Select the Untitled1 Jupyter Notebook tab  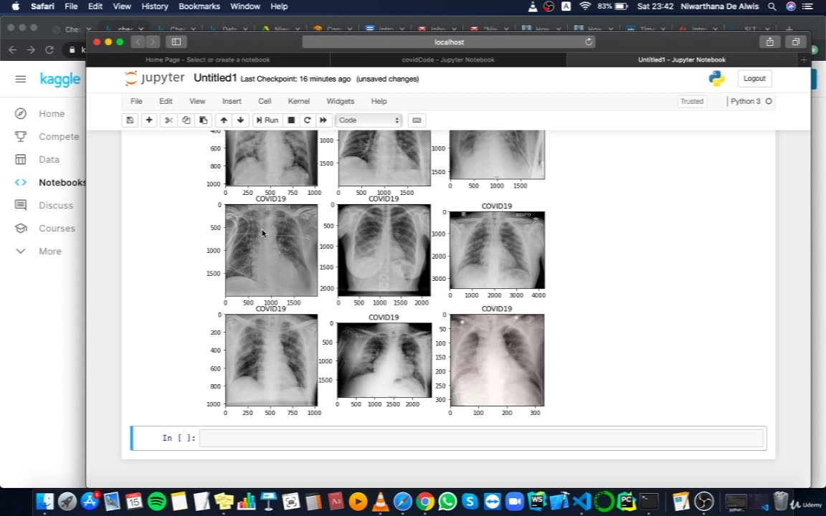(x=682, y=59)
